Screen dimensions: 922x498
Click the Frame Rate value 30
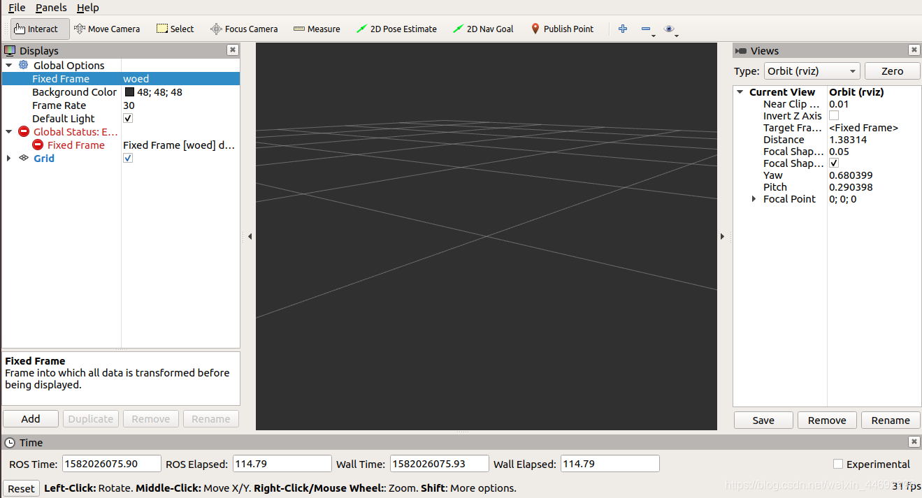click(129, 105)
